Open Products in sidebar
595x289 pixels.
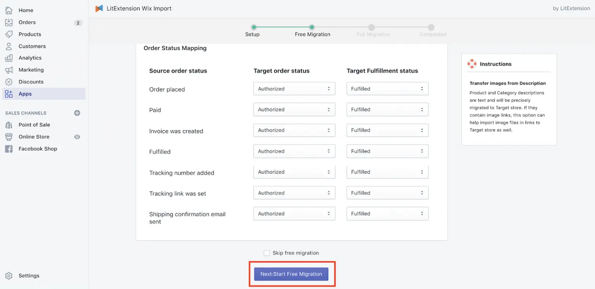pos(30,34)
